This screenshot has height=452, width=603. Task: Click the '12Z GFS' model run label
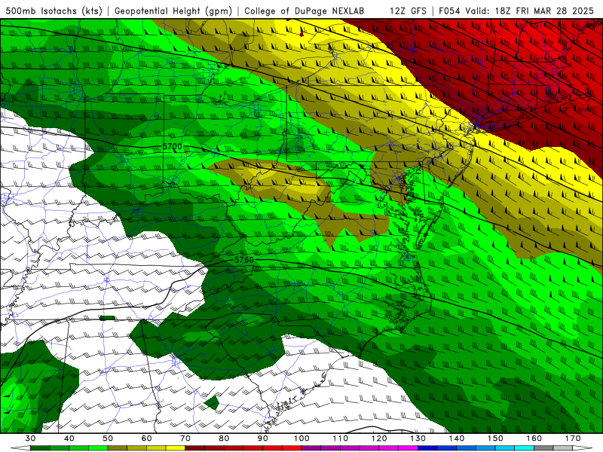point(408,11)
